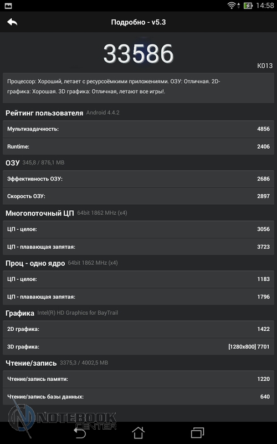Select the Эффективность ОЗУ row
This screenshot has height=444, width=277.
click(x=138, y=179)
